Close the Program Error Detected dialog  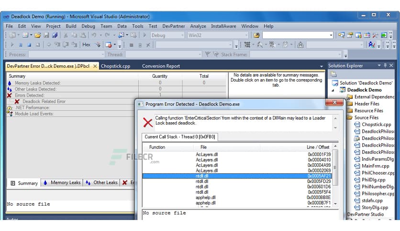click(x=334, y=103)
